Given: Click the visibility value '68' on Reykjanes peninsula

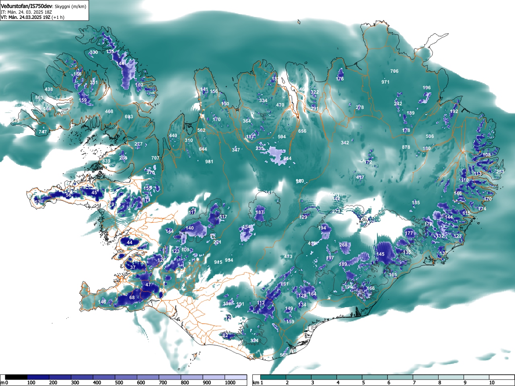Looking at the screenshot, I should [132, 298].
